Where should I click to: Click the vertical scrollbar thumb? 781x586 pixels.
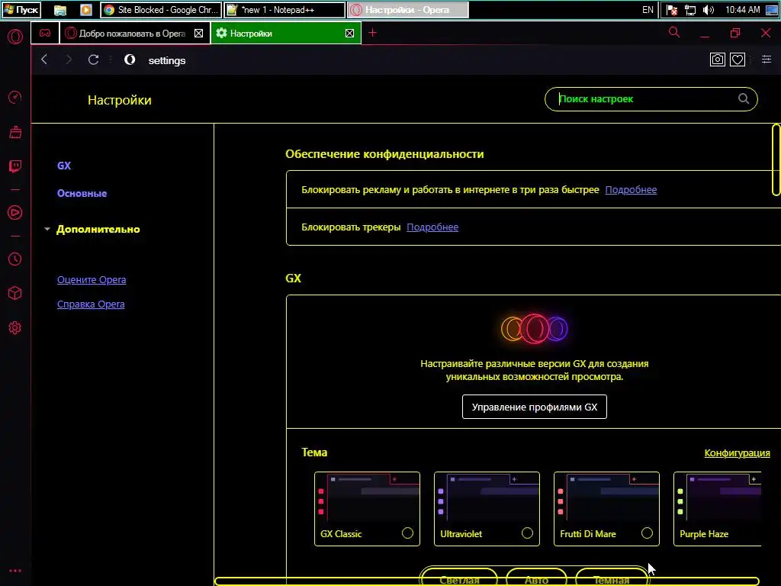[x=776, y=159]
